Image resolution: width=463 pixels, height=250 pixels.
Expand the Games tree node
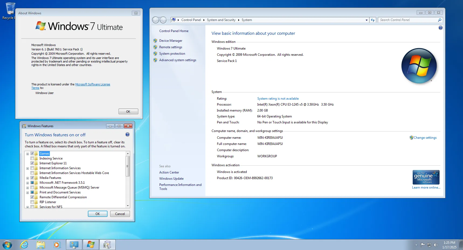coord(27,154)
